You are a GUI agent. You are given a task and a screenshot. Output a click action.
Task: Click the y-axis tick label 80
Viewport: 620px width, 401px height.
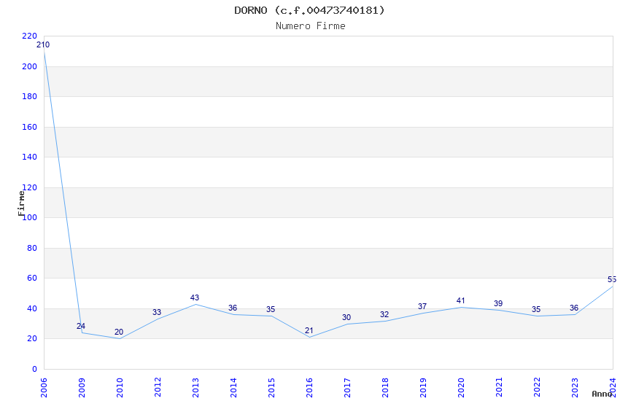pos(32,248)
